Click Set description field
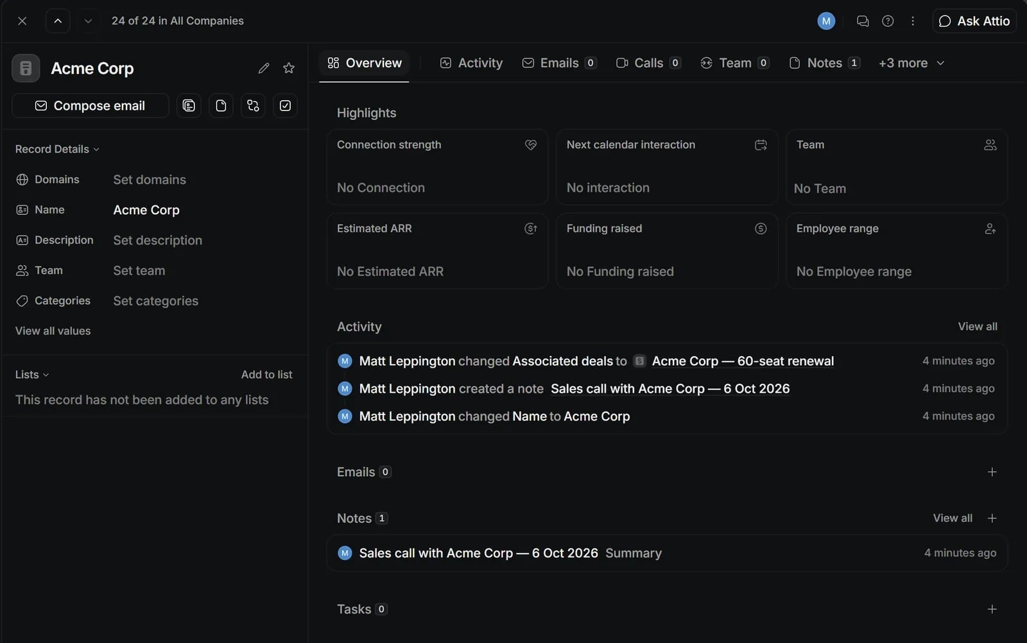Image resolution: width=1027 pixels, height=643 pixels. coord(158,240)
